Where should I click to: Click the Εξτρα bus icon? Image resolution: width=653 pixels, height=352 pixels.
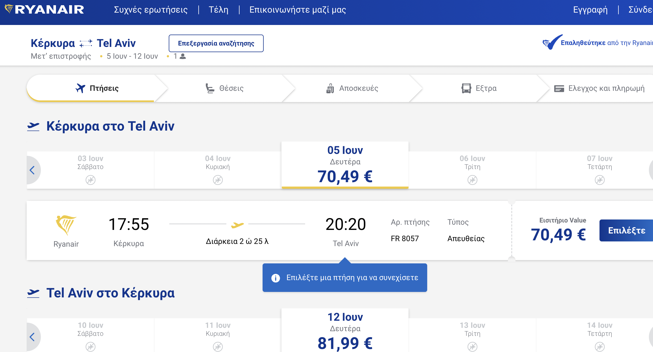(466, 88)
